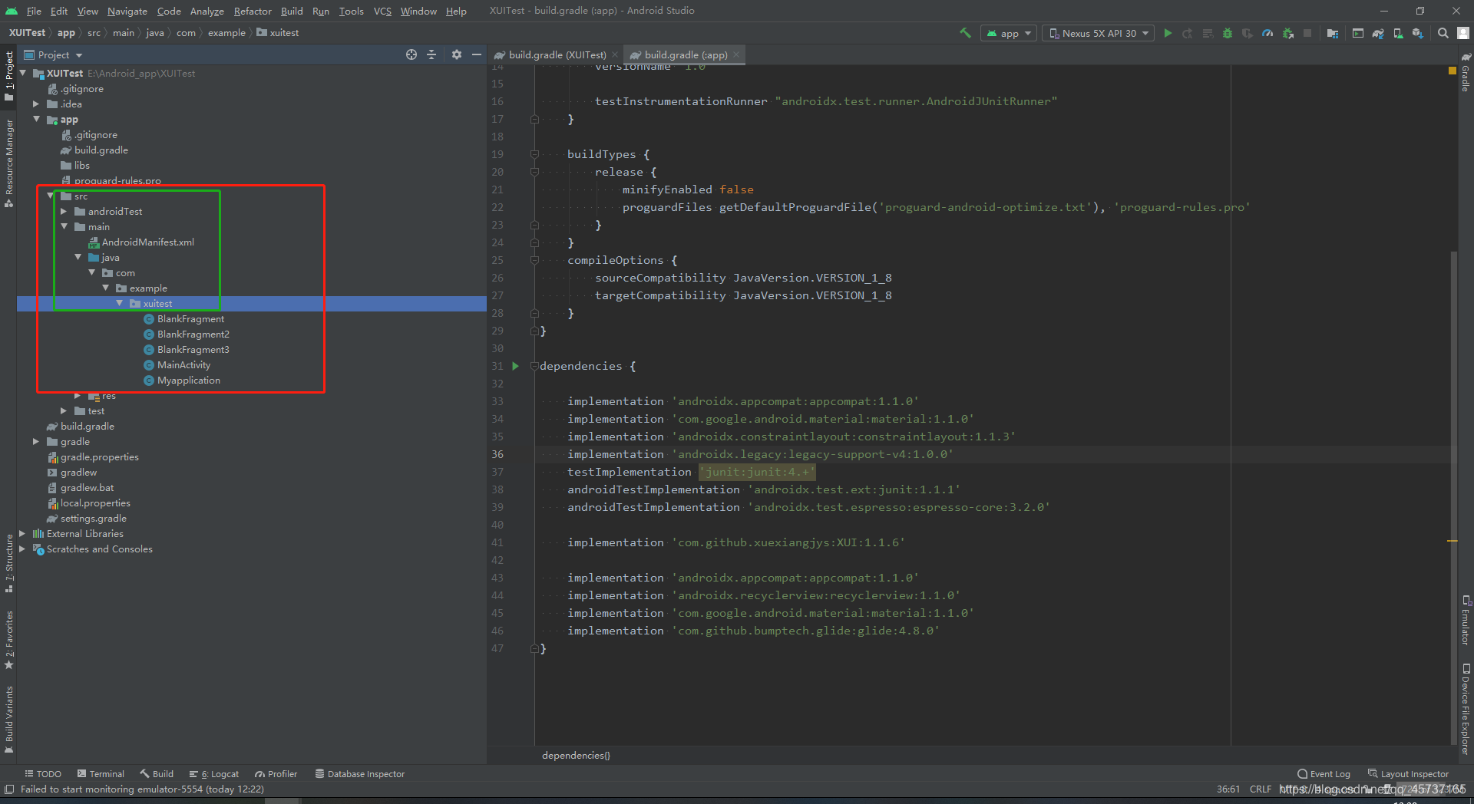The image size is (1474, 804).
Task: Collapse the XUITest root tree node
Action: coord(23,73)
